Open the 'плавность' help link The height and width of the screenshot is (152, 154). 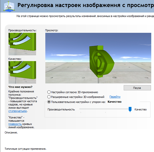[x=15, y=124]
